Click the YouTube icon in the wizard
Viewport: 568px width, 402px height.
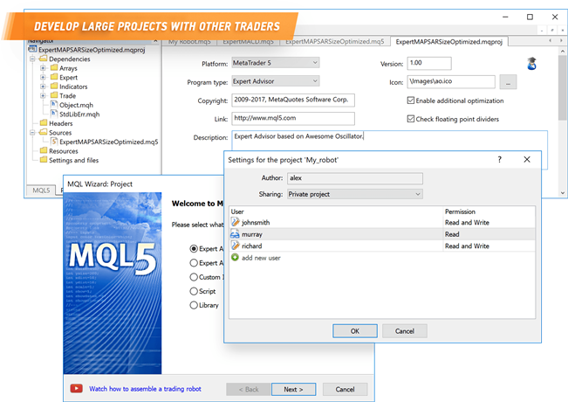pyautogui.click(x=76, y=388)
